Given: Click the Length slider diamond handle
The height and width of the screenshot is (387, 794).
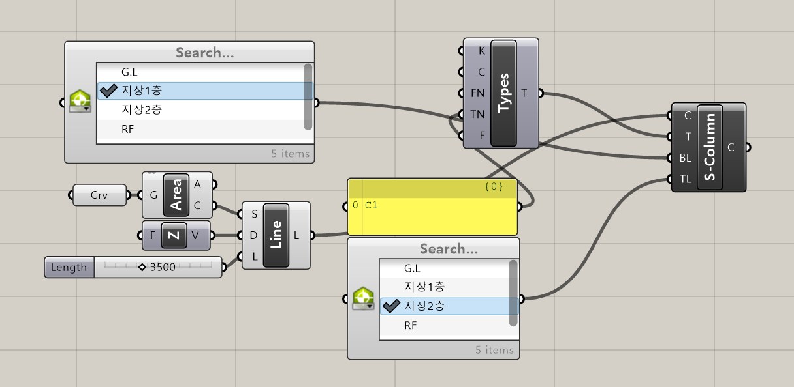Looking at the screenshot, I should point(142,267).
